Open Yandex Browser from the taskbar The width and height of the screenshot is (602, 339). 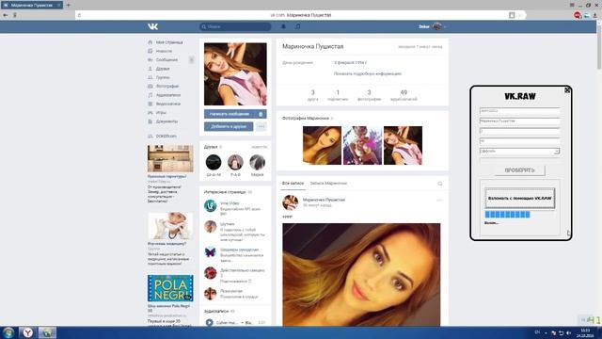[x=27, y=332]
